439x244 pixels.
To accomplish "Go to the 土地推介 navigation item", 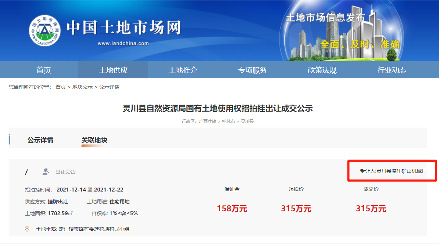I will click(x=183, y=70).
